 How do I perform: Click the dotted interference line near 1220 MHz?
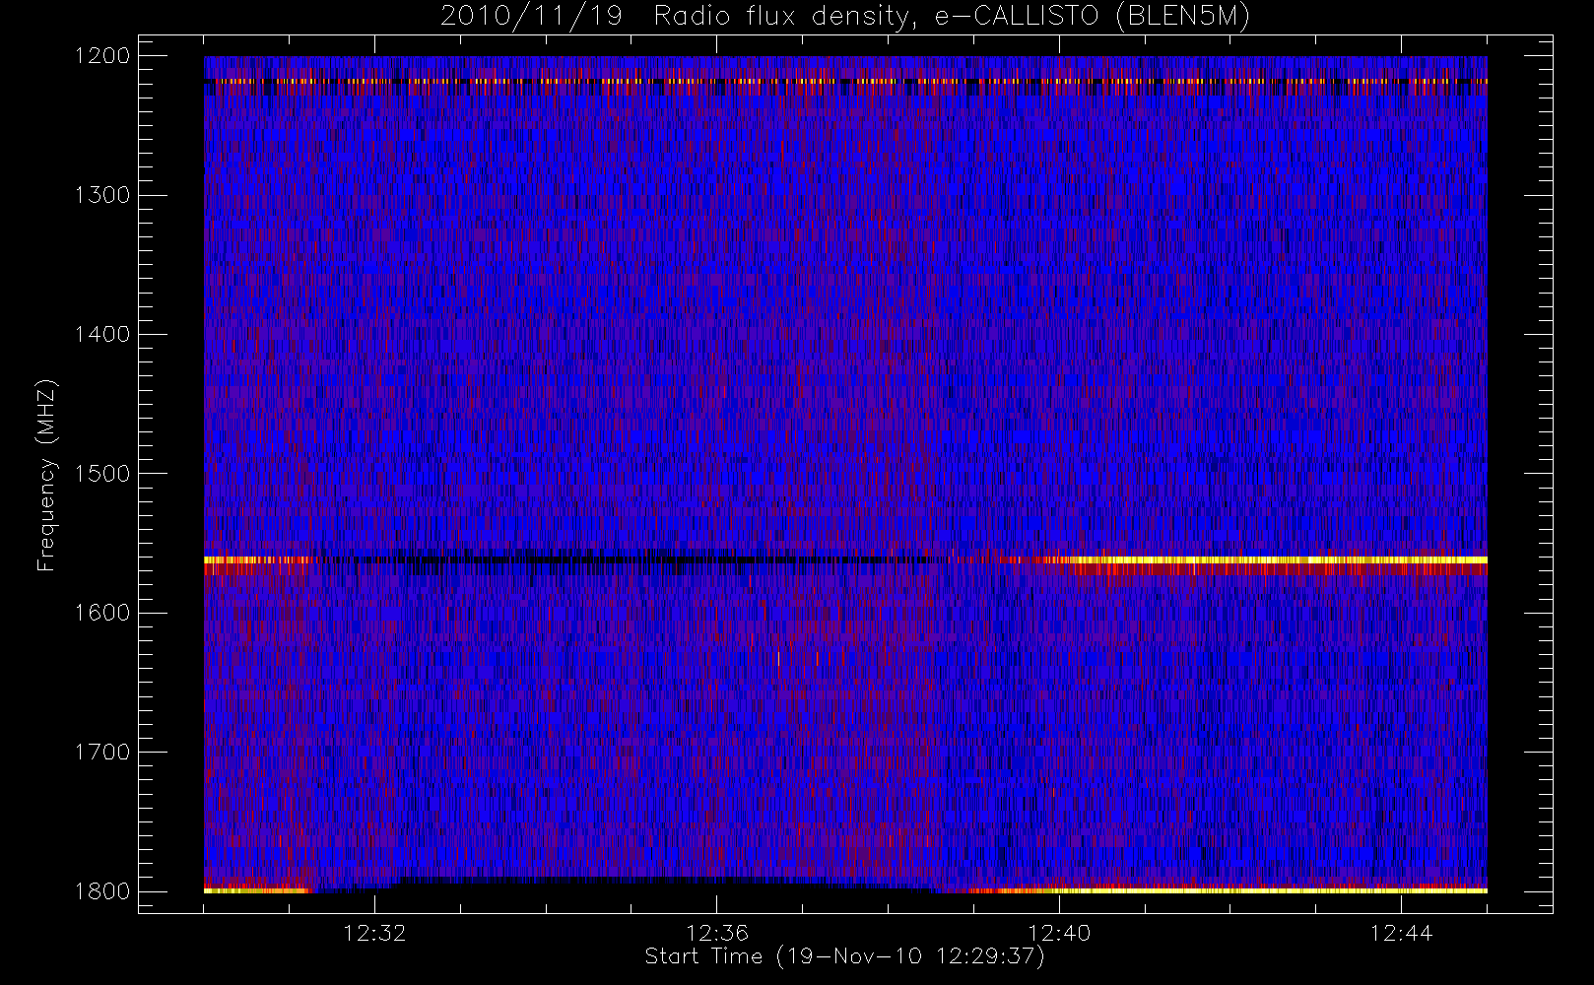845,81
